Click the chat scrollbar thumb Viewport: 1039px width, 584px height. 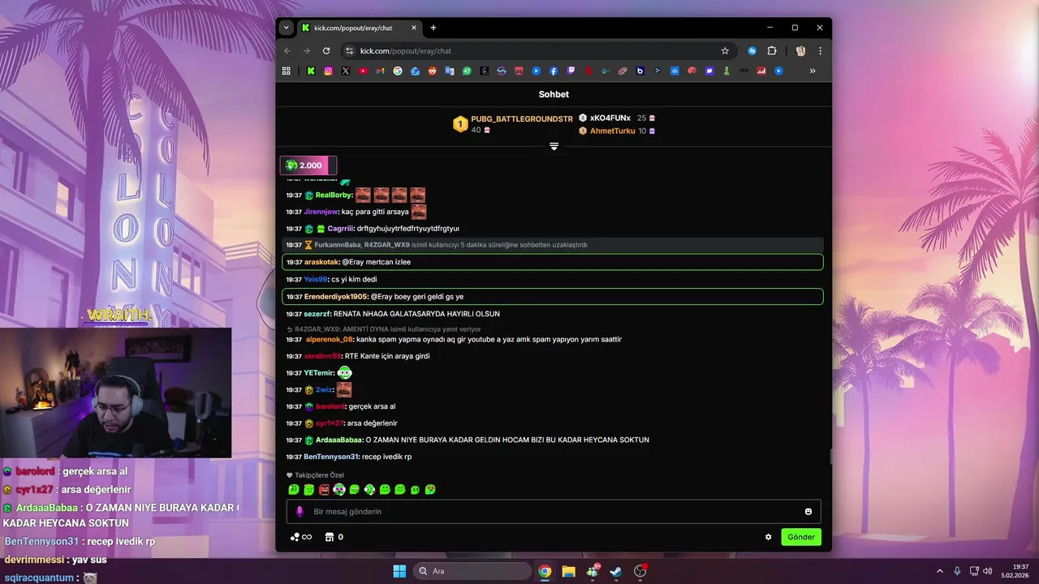coord(830,457)
